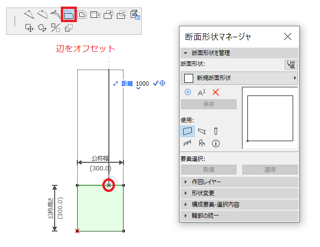The width and height of the screenshot is (320, 247).
Task: Click the 保存 button
Action: click(209, 104)
